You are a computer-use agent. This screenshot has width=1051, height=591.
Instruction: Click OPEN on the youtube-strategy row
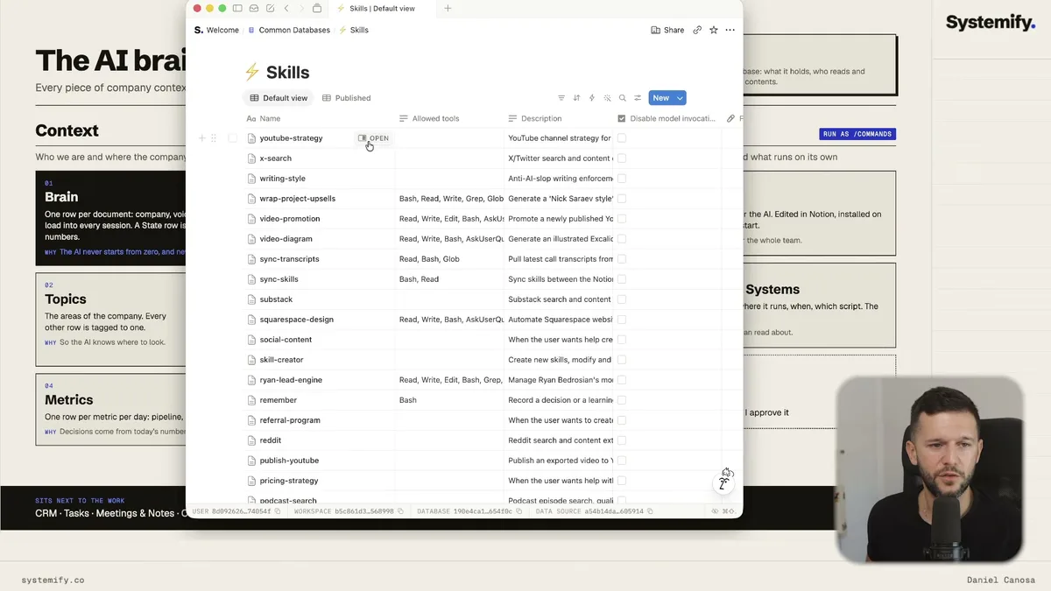[x=373, y=138]
